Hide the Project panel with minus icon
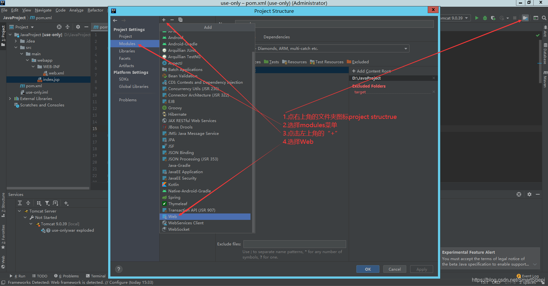The height and width of the screenshot is (286, 548). [86, 27]
